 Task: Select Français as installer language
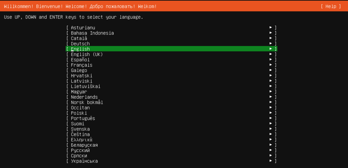pyautogui.click(x=82, y=65)
